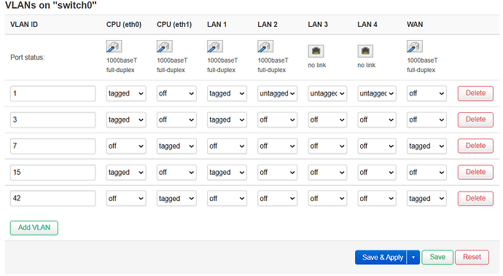This screenshot has height=276, width=503.
Task: Open CPU (eth0) dropdown for VLAN 7
Action: (x=126, y=146)
